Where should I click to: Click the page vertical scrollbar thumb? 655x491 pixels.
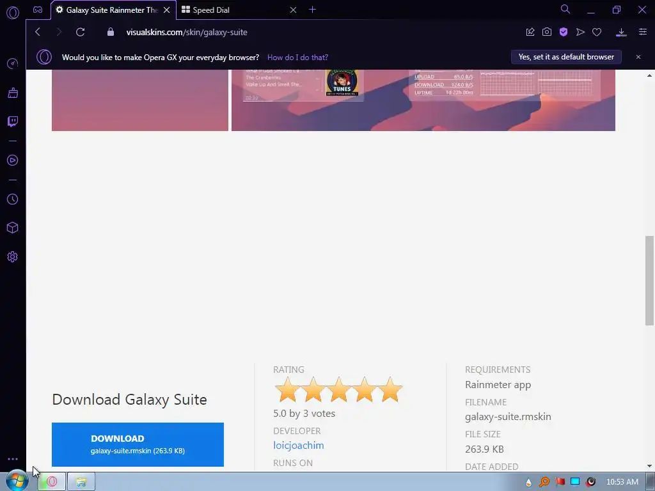point(649,281)
